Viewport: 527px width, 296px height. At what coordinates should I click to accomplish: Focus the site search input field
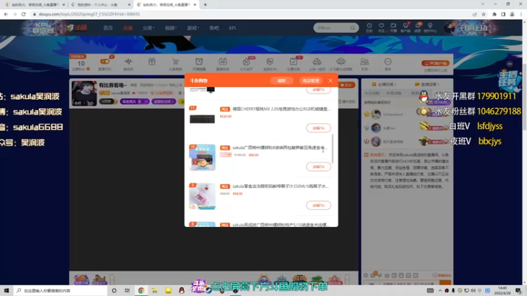[x=332, y=28]
